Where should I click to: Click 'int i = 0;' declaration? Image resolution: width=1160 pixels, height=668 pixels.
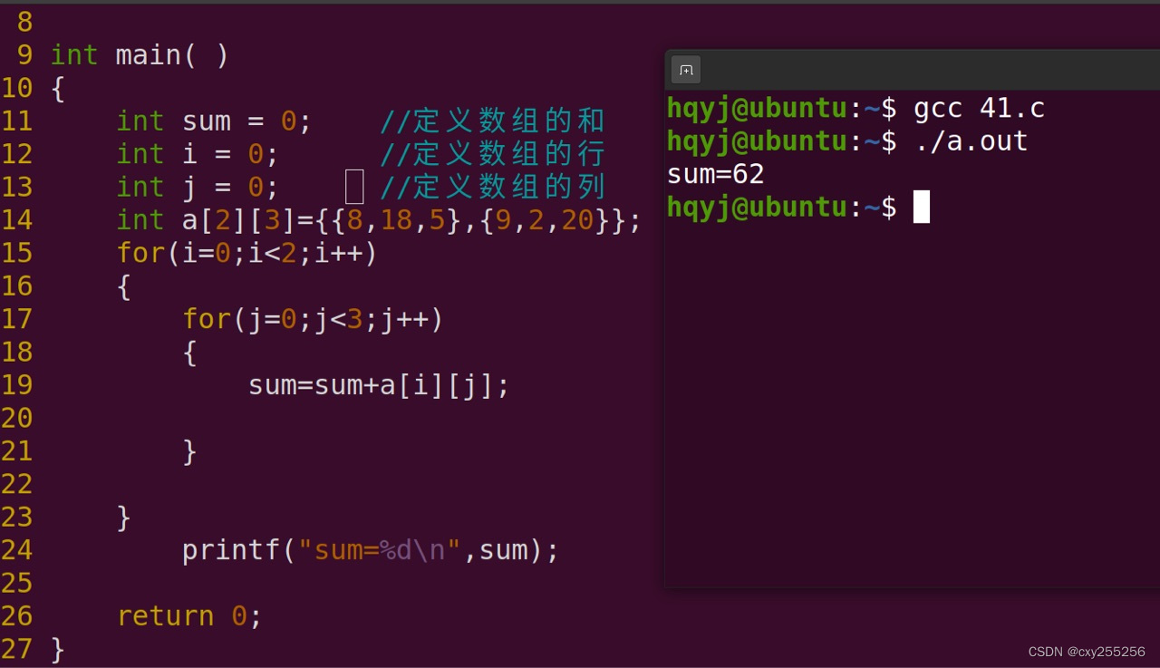click(x=198, y=154)
